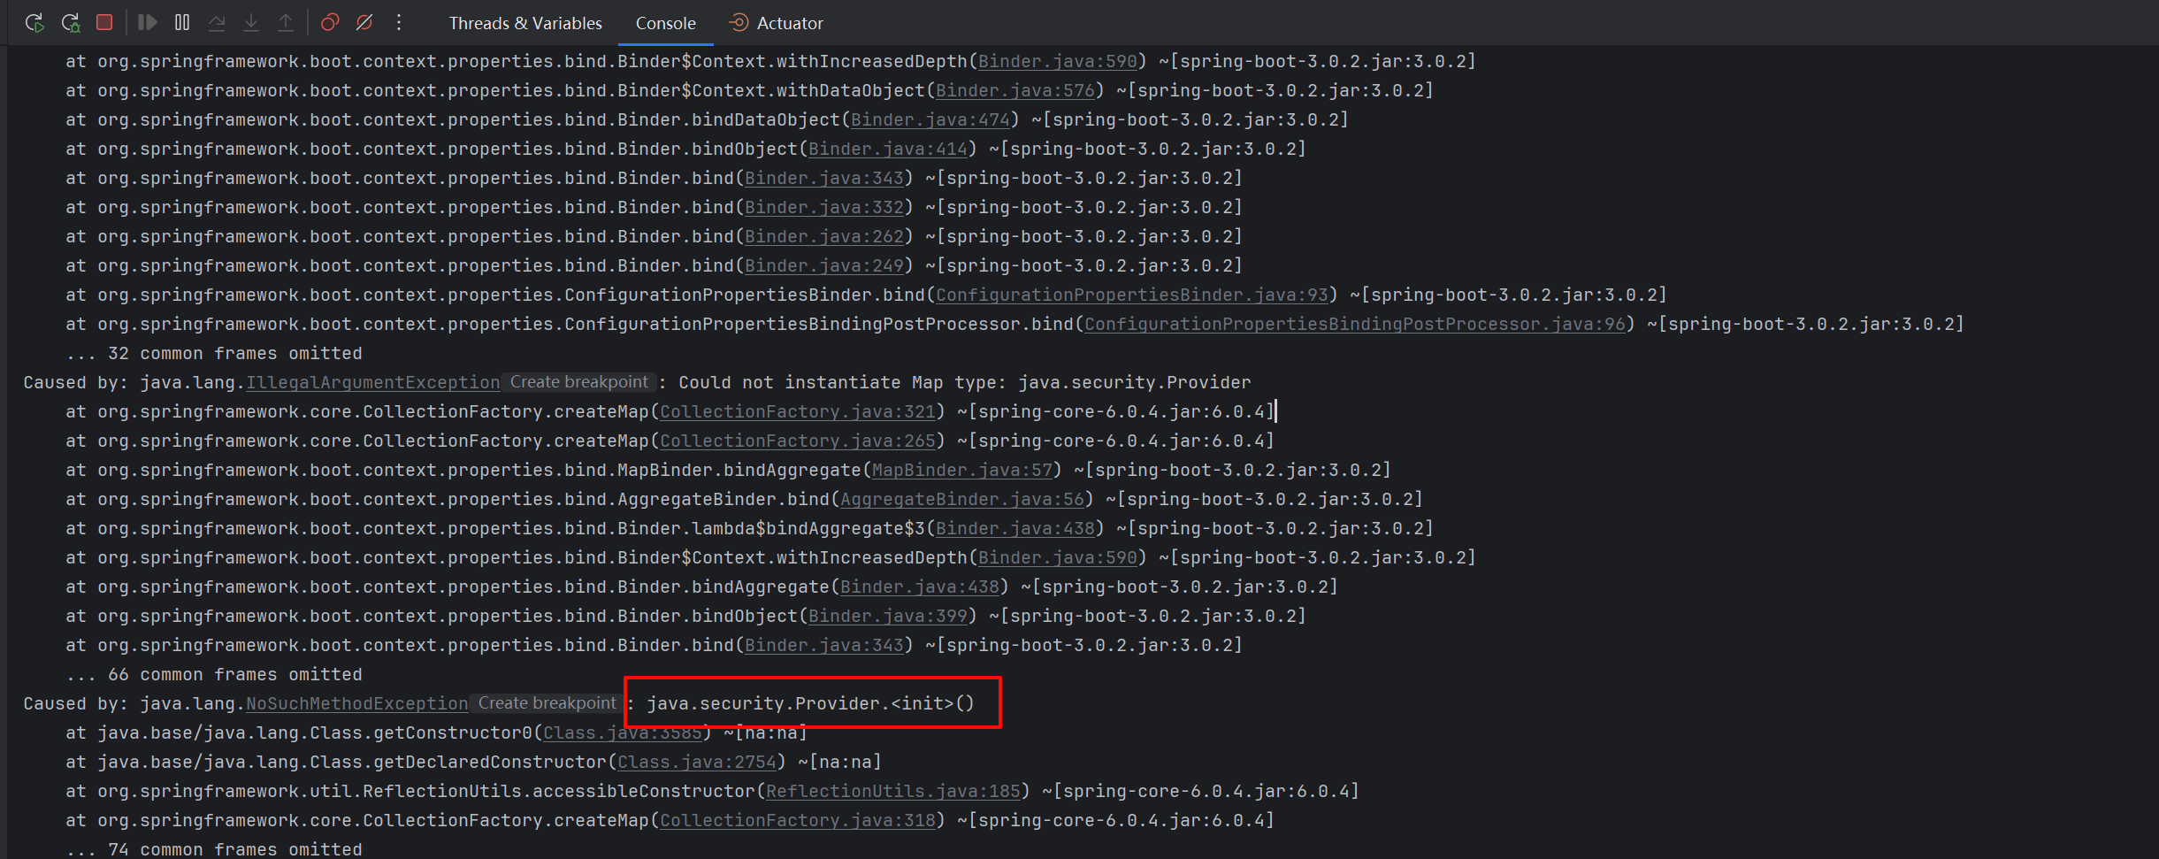Click the '... 66 common frames omitted' text
This screenshot has height=859, width=2159.
click(x=214, y=675)
